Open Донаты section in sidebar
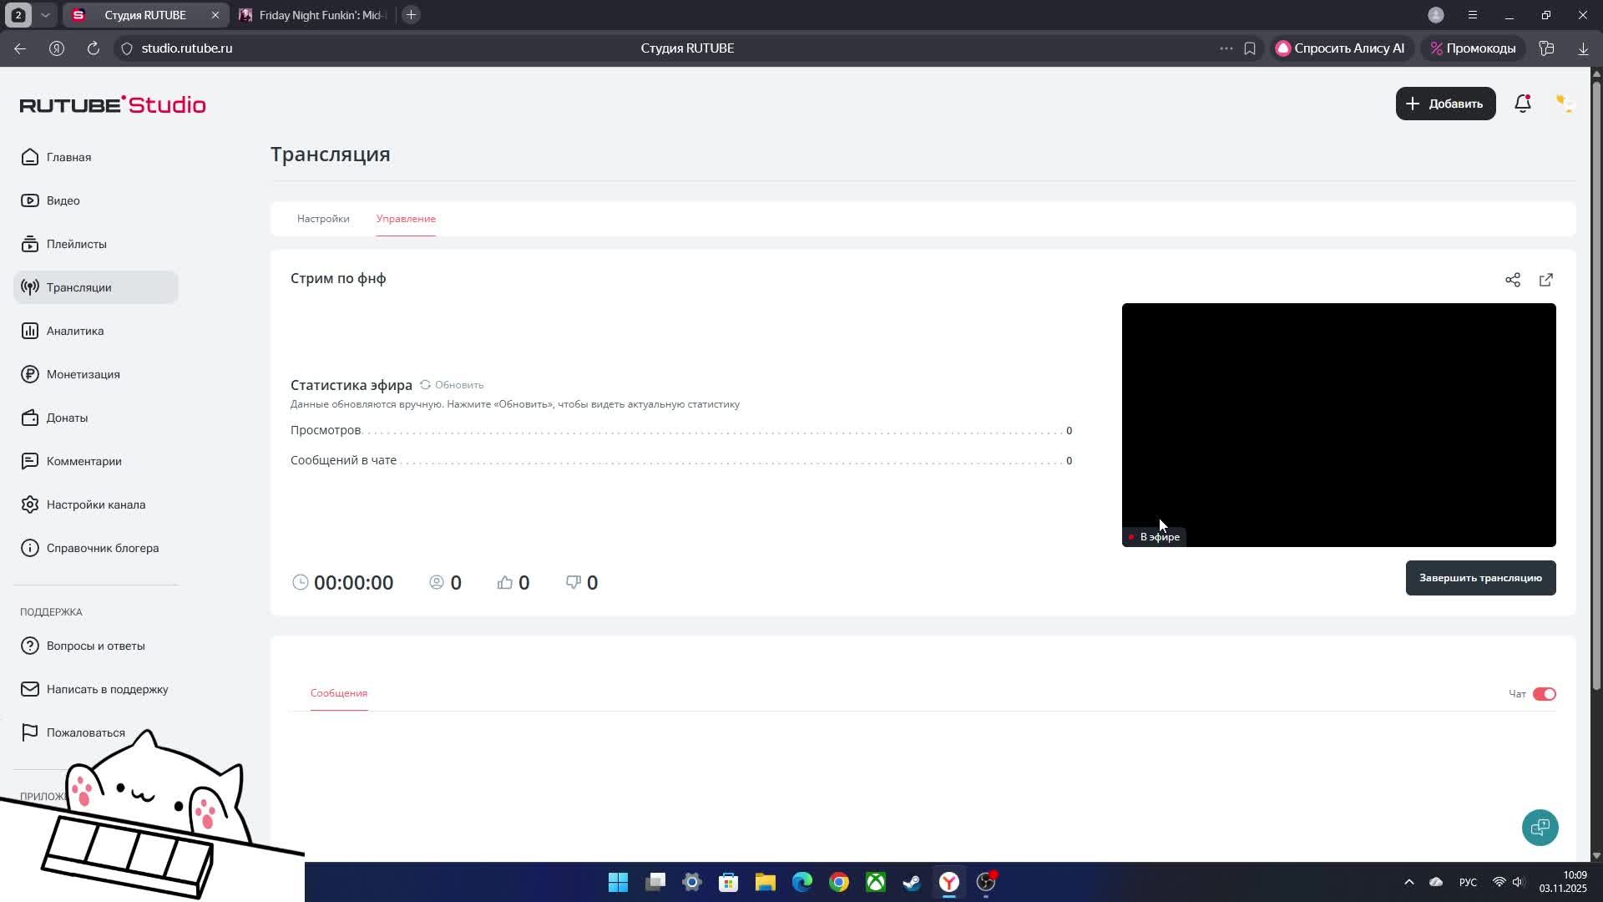 (x=67, y=418)
